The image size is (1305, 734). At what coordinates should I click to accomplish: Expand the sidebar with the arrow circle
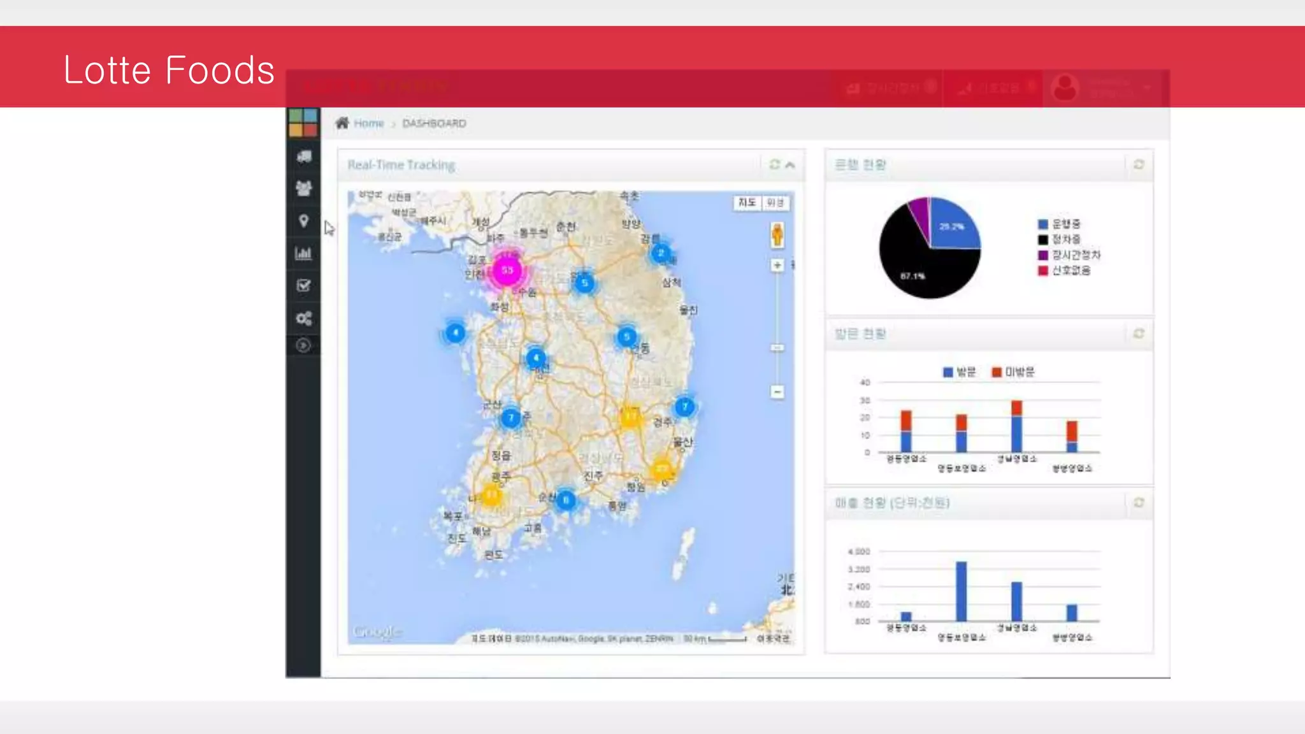point(304,345)
